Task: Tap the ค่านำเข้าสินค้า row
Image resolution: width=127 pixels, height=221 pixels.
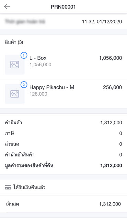Action: (63, 155)
